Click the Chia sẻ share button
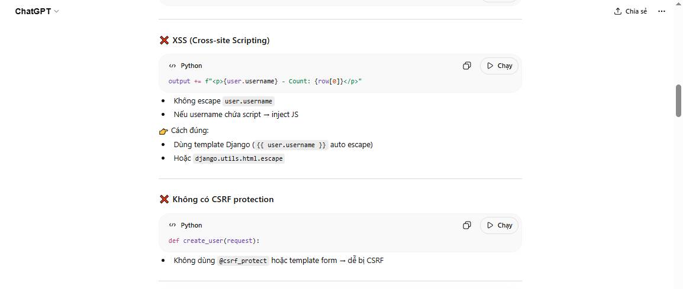Image resolution: width=683 pixels, height=289 pixels. (x=631, y=11)
